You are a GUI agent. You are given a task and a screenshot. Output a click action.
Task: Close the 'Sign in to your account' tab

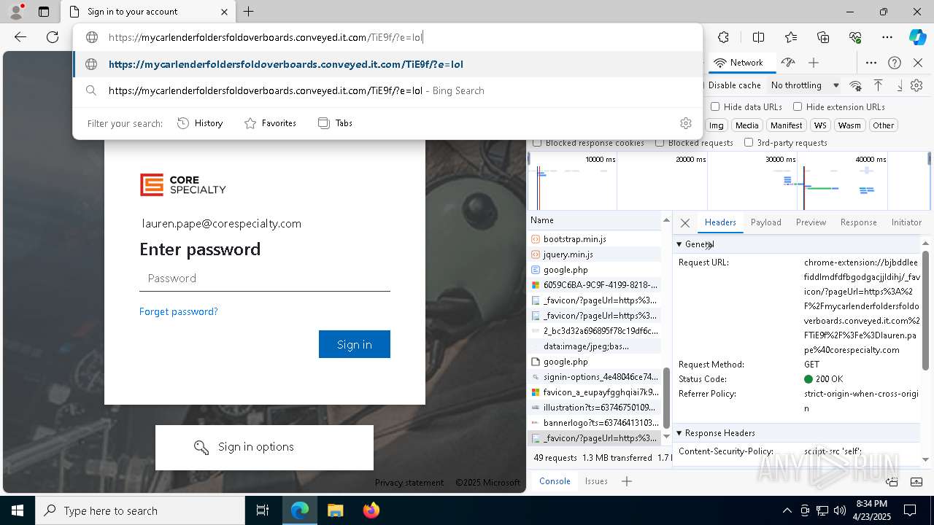click(225, 12)
